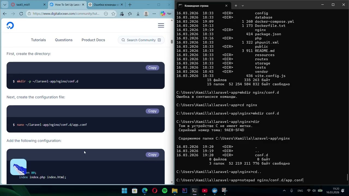Click the floating whale chat widget
Screen dimensions: 349x196
pos(18,167)
